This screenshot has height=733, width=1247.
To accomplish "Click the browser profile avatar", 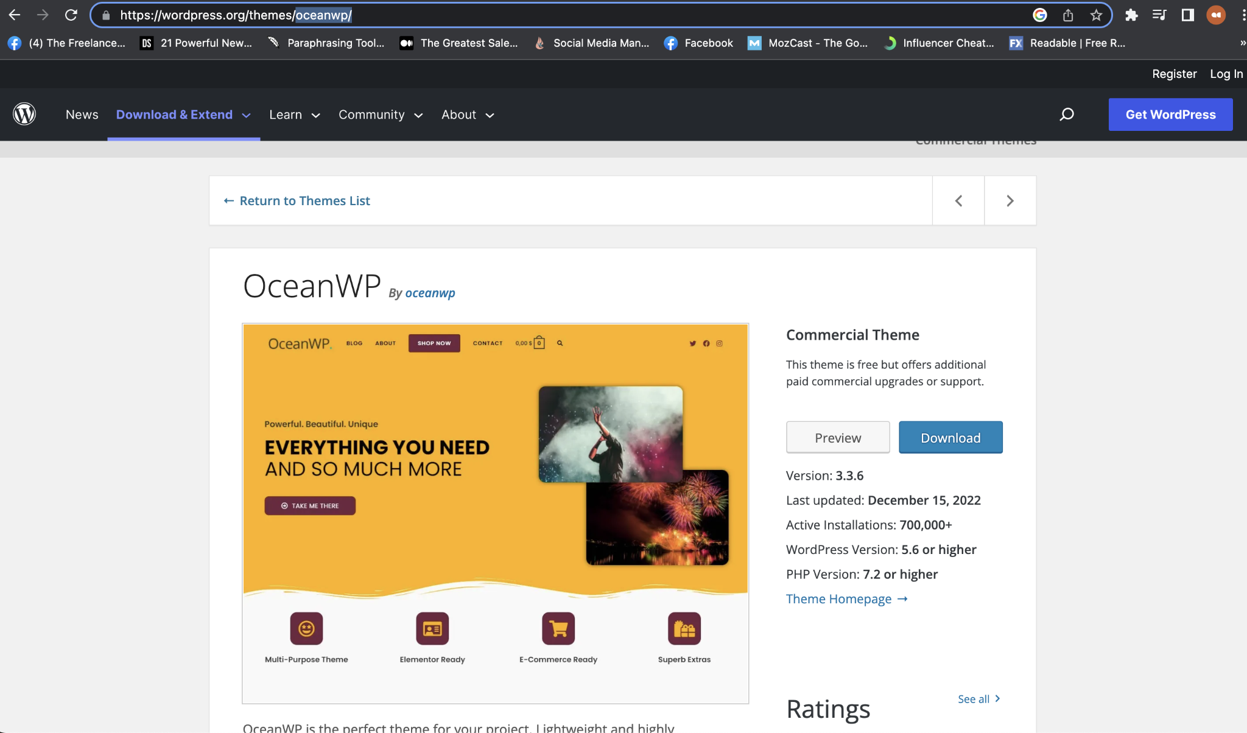I will (1216, 14).
